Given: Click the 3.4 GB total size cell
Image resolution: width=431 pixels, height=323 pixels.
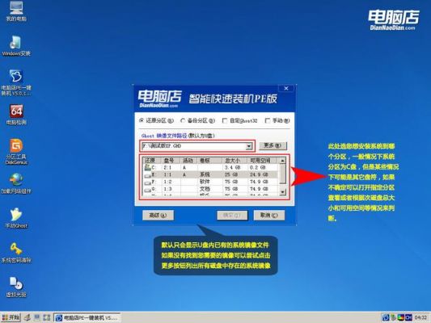Looking at the screenshot, I should [233, 168].
